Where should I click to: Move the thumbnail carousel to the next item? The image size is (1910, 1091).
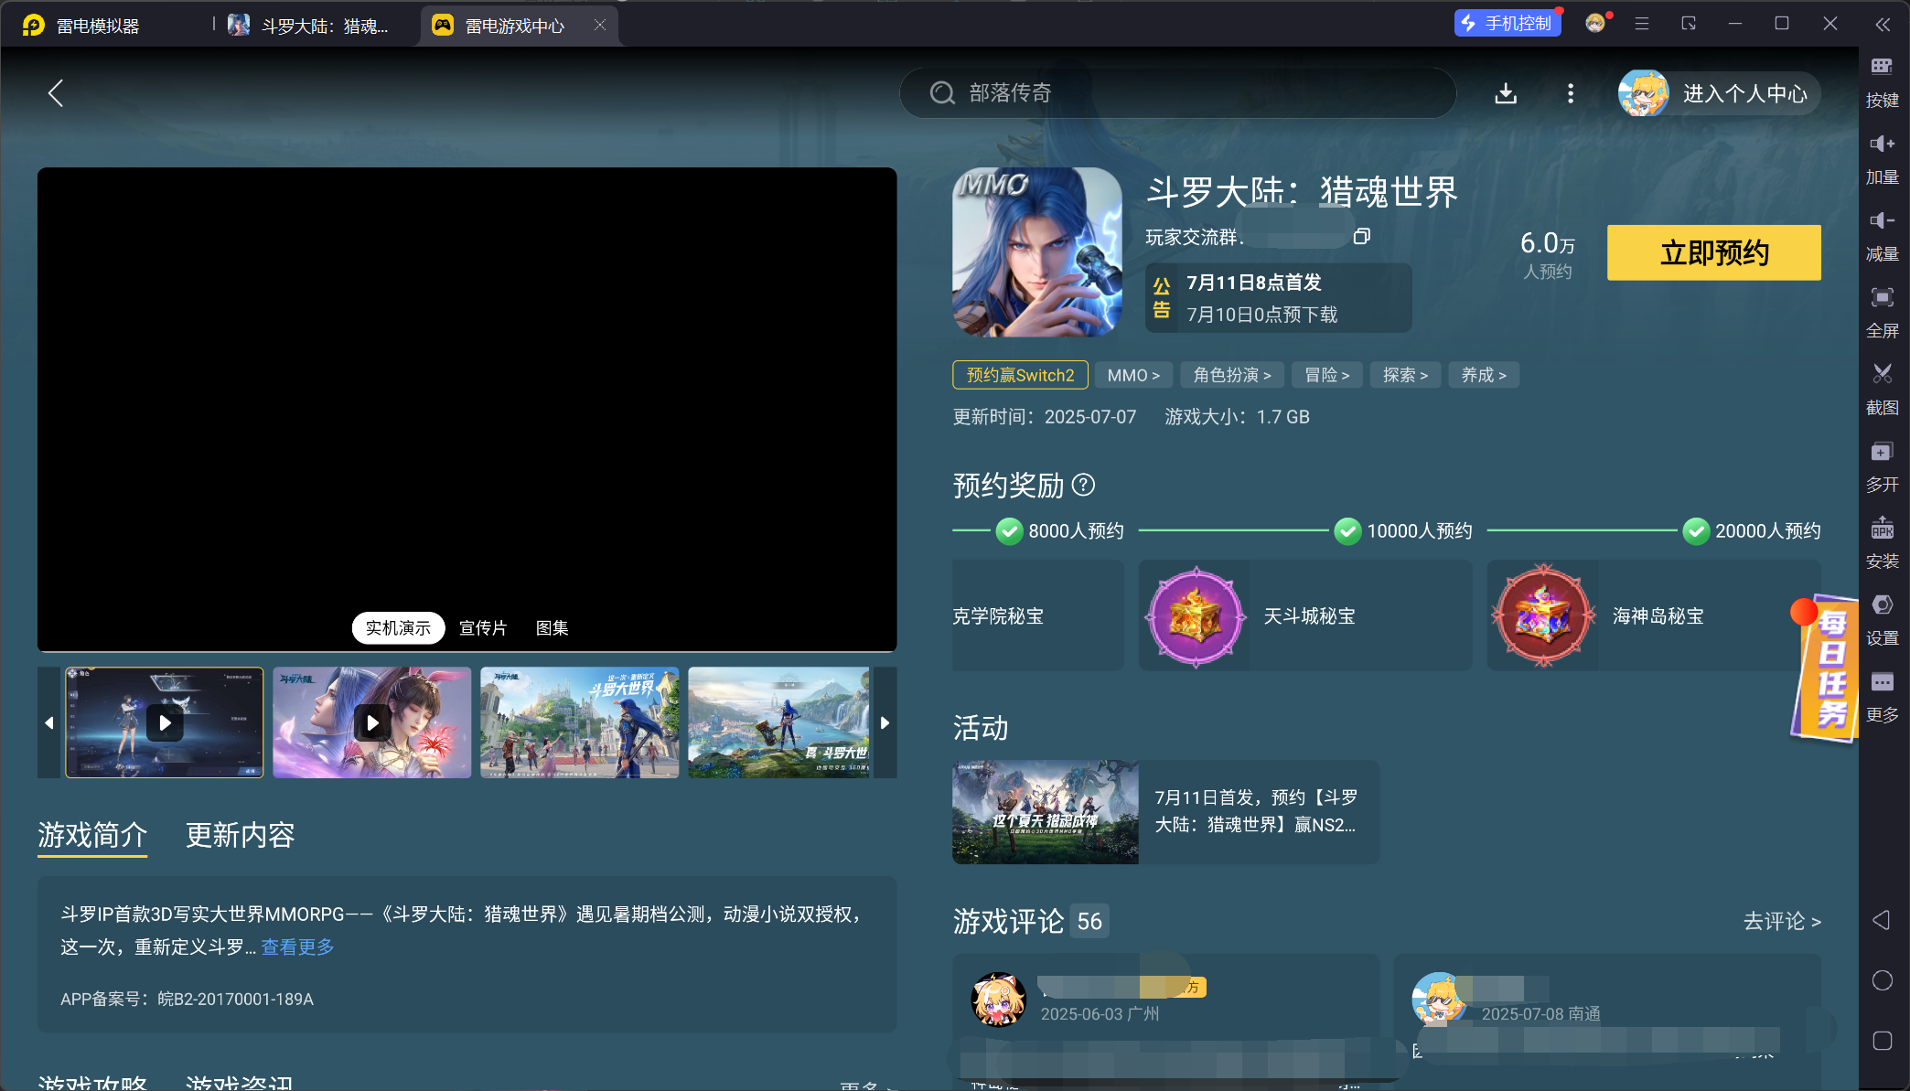(x=885, y=722)
